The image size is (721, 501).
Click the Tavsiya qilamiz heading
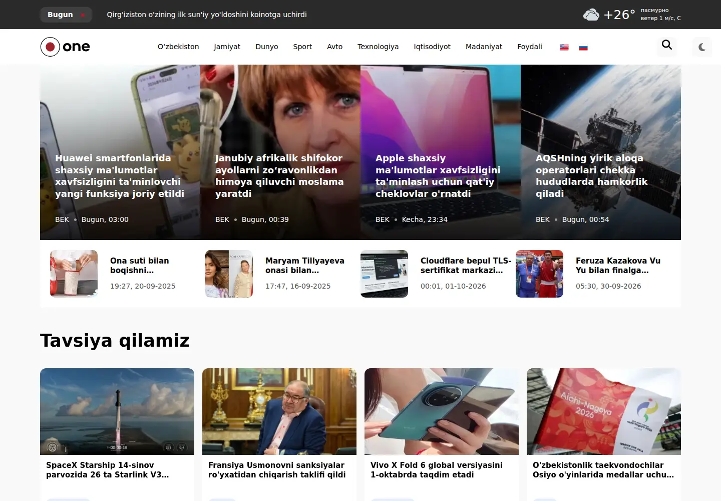(x=115, y=341)
